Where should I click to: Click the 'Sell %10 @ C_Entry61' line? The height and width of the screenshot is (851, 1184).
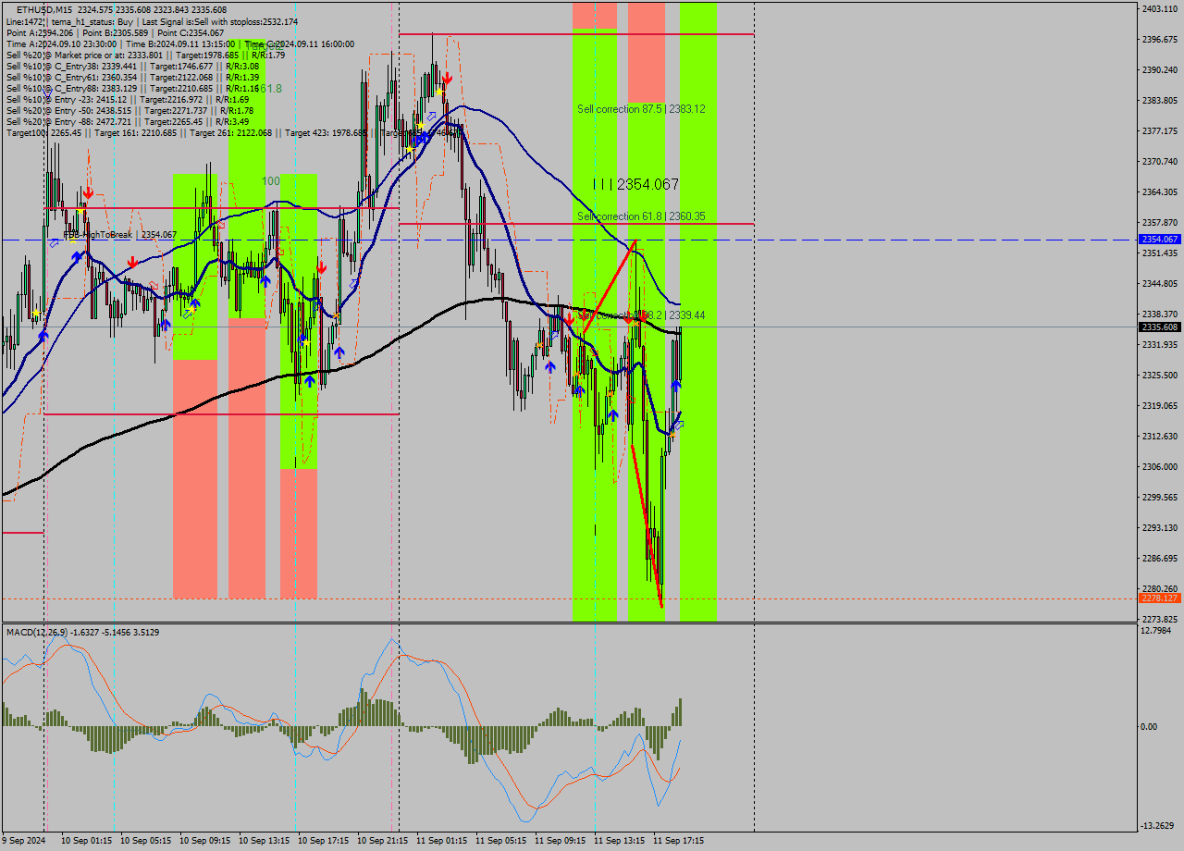coord(132,77)
